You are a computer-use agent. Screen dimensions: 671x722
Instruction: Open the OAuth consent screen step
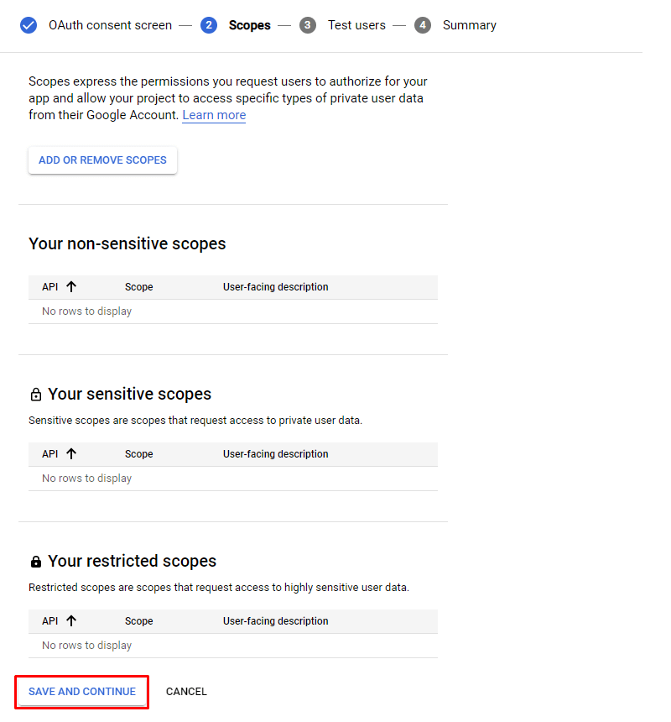[x=110, y=24]
